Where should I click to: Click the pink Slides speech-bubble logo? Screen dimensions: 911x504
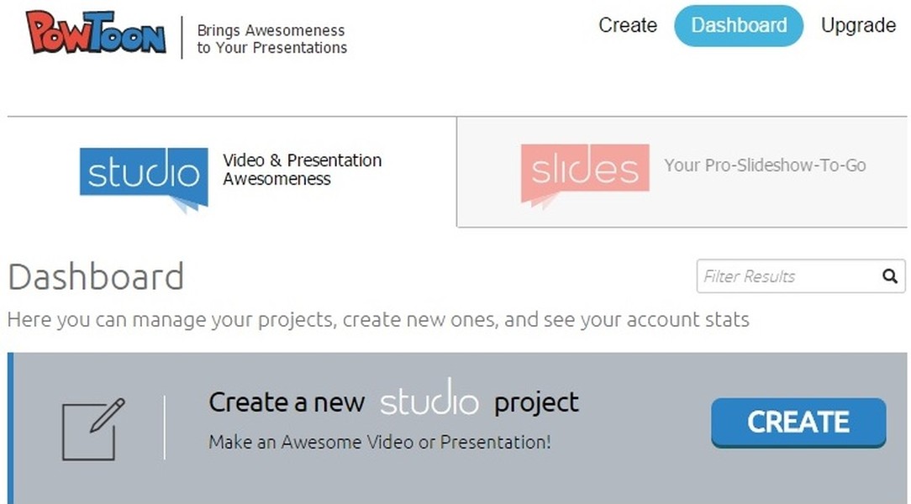point(584,172)
